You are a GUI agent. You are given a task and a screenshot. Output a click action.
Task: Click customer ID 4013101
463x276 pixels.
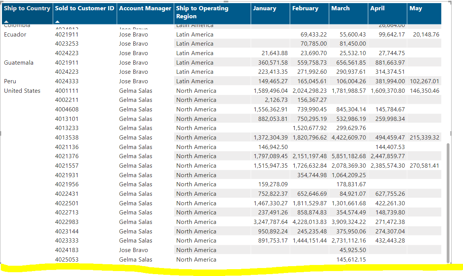point(67,119)
